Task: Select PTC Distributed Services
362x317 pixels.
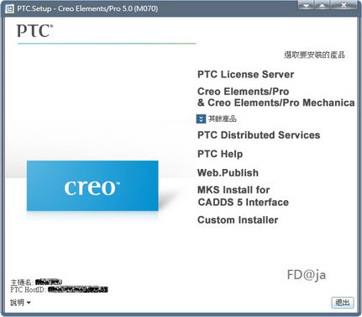Action: [x=259, y=135]
